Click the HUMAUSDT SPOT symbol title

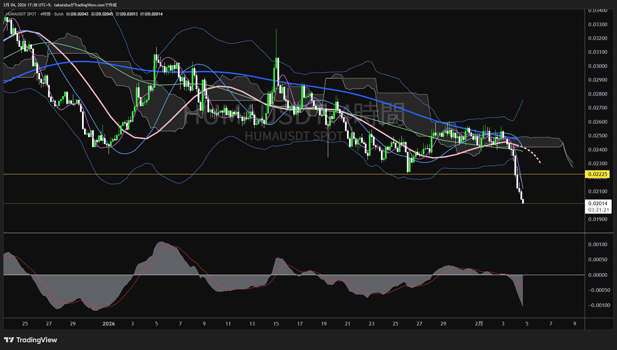click(21, 14)
